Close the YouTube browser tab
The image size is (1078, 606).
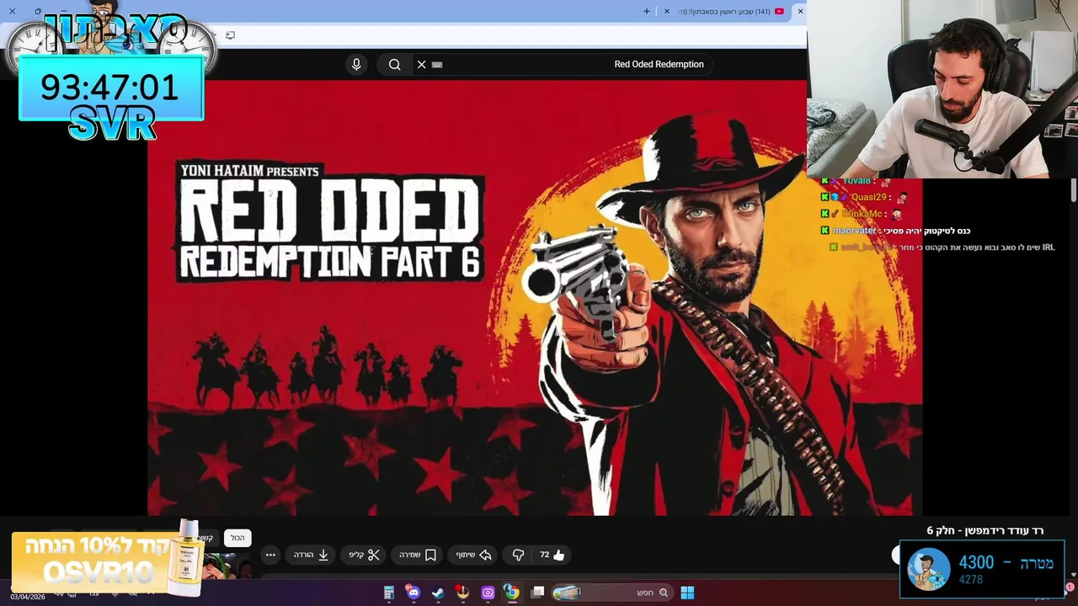[667, 11]
